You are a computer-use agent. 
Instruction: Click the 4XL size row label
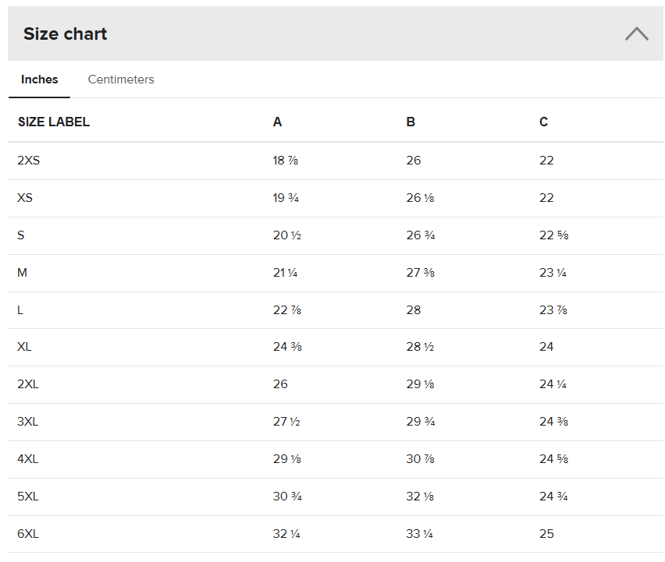[28, 459]
